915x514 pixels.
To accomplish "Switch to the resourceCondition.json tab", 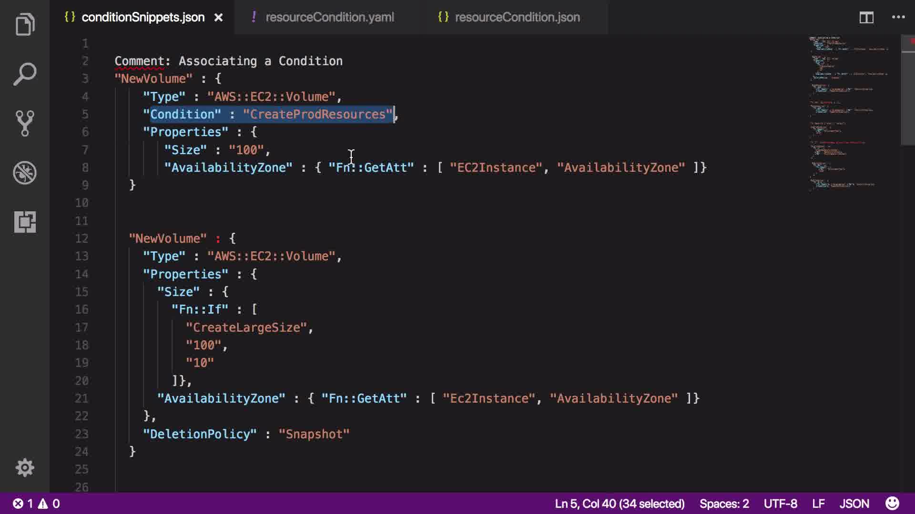I will click(517, 18).
